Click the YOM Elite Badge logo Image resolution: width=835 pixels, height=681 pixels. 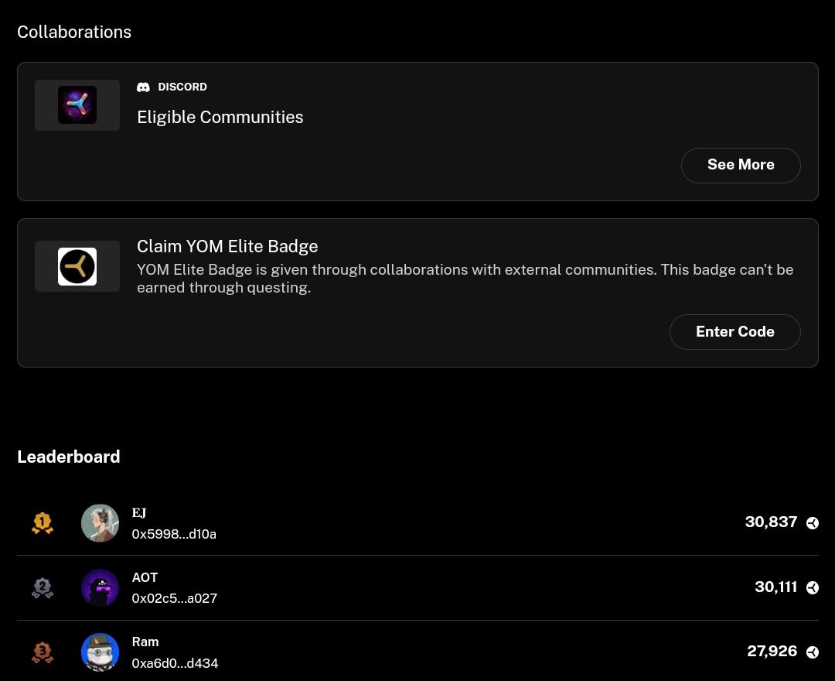coord(77,266)
